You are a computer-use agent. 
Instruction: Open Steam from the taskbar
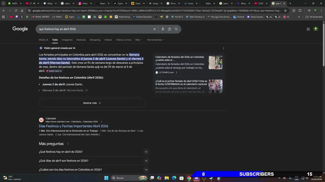[211, 178]
